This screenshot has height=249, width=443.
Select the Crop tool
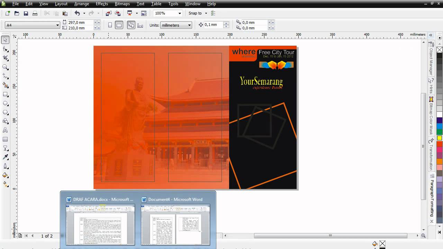[x=5, y=58]
